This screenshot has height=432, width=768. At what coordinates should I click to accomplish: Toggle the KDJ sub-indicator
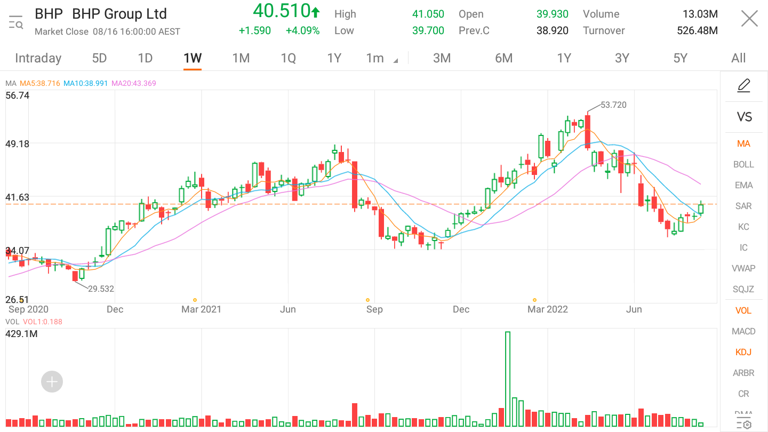click(743, 352)
